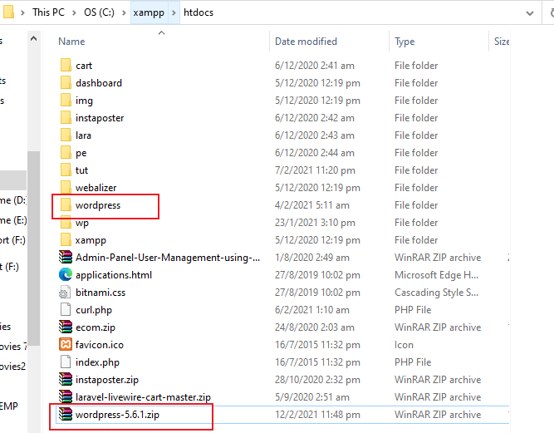Click the xampp folder icon in list
The width and height of the screenshot is (554, 433).
point(66,240)
